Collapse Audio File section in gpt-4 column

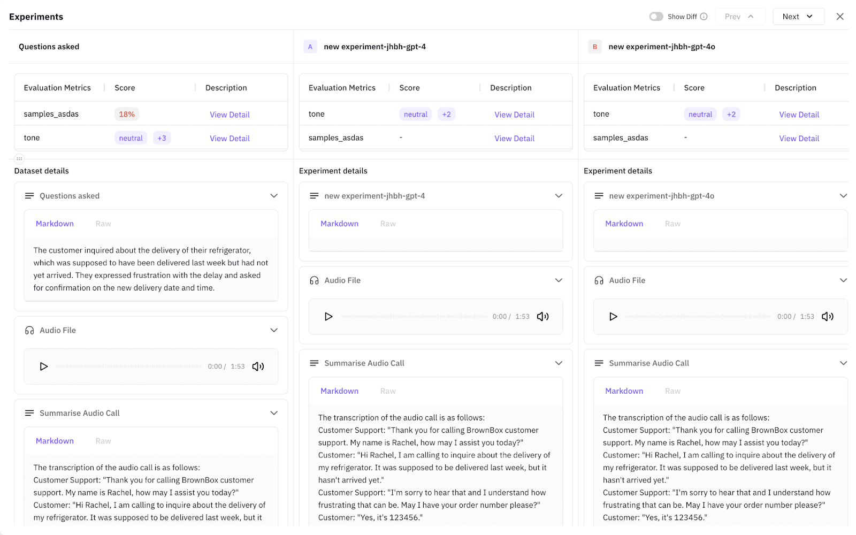[x=559, y=280]
